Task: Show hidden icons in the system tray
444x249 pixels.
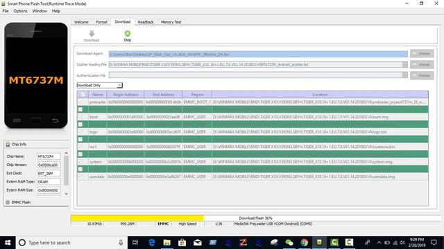Action: click(x=379, y=243)
